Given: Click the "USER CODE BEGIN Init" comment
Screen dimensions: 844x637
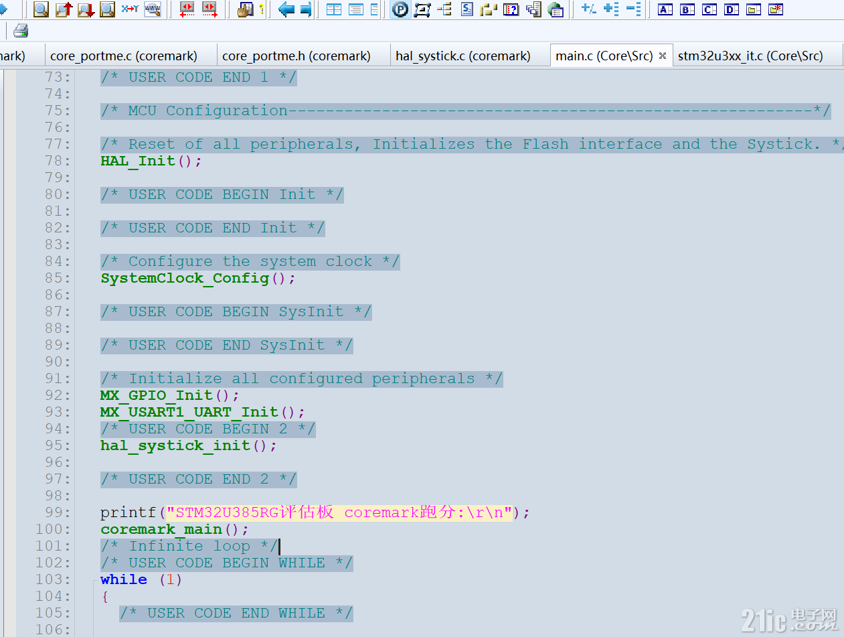Looking at the screenshot, I should click(x=222, y=194).
